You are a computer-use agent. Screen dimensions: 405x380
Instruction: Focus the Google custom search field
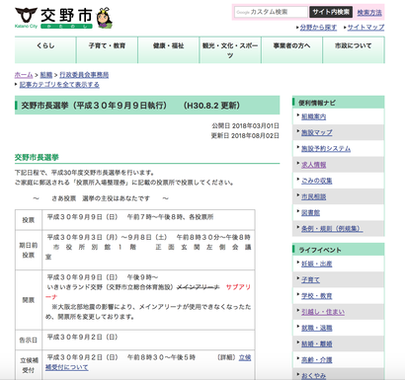271,12
